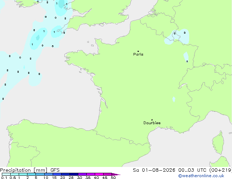Click the weatheronline.co.uk copyright link
232x179 pixels.
[x=201, y=176]
